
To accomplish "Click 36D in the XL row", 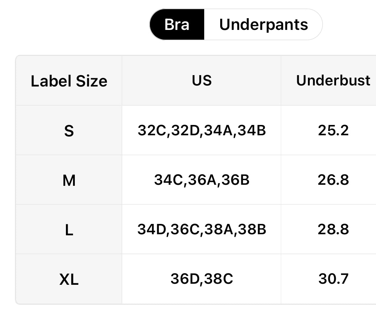I will point(185,279).
